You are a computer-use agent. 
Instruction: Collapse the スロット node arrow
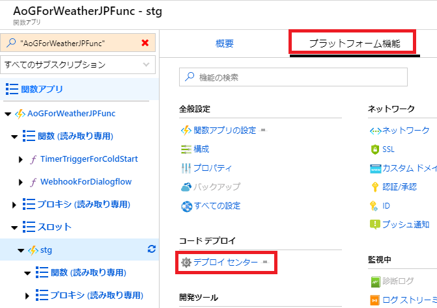tap(14, 227)
